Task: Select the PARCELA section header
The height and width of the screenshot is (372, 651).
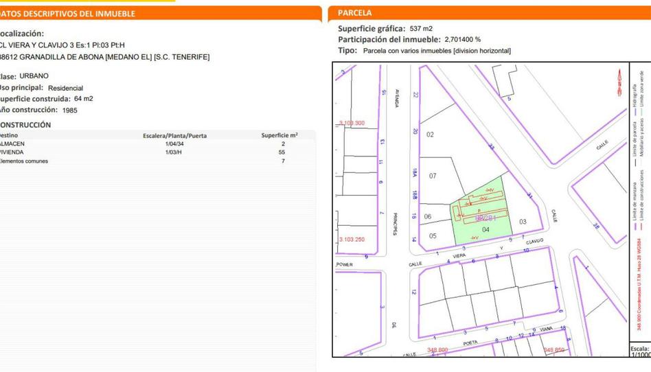Action: pyautogui.click(x=356, y=13)
